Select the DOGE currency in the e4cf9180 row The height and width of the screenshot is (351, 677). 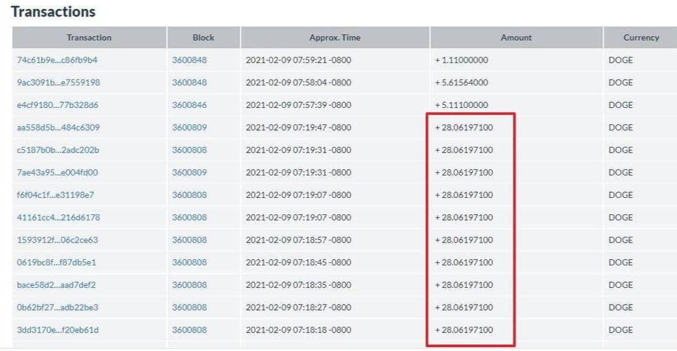pyautogui.click(x=620, y=105)
